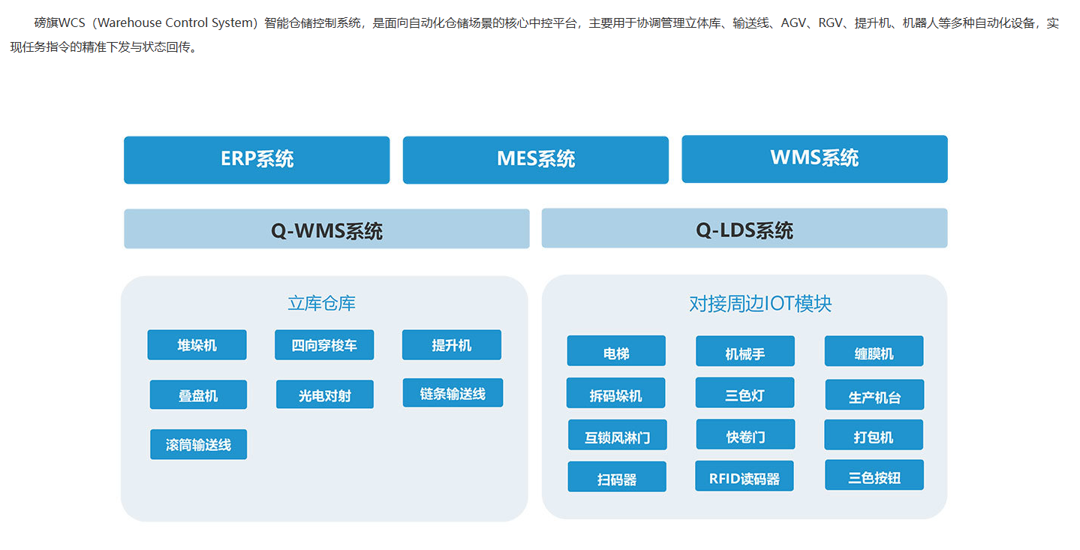Click the 对接周边IOT模块 heading
The width and height of the screenshot is (1080, 550).
coord(760,303)
